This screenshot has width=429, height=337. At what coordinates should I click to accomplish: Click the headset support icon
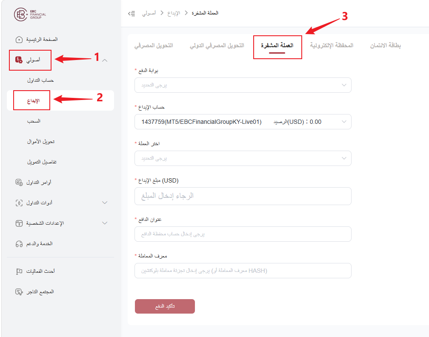[19, 244]
